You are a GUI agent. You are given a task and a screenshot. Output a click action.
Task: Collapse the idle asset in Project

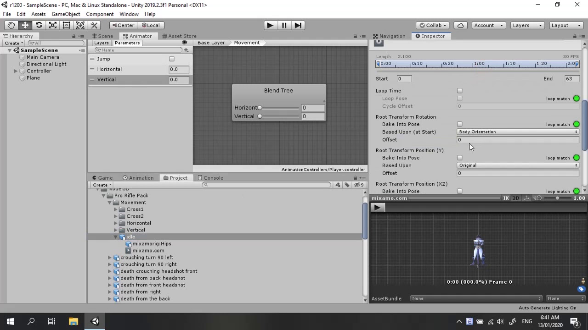(x=116, y=237)
